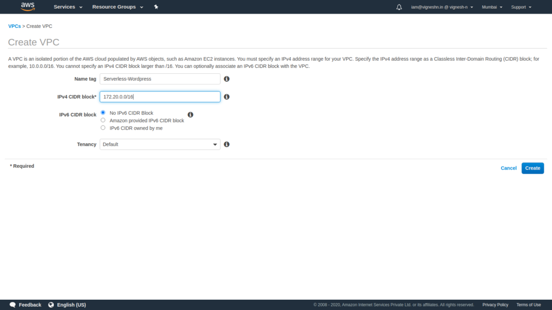Select No IPv6 CIDR Block option
This screenshot has width=552, height=310.
coord(103,112)
